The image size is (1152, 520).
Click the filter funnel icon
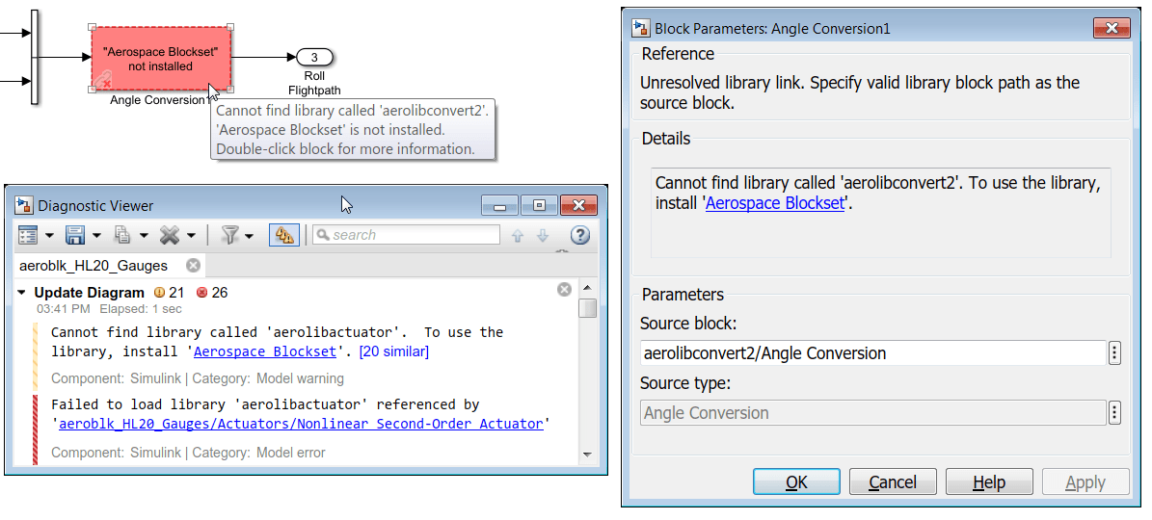tap(229, 235)
